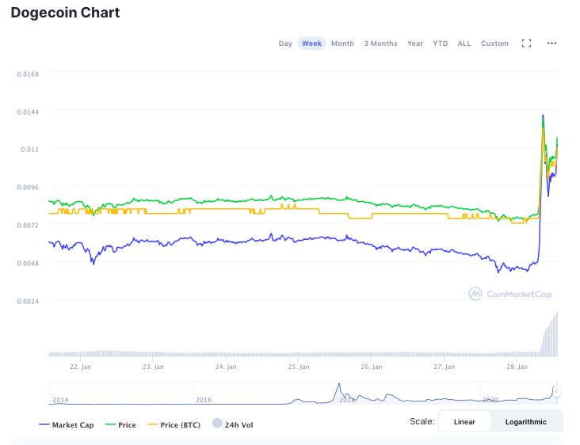The width and height of the screenshot is (580, 445).
Task: Open the Custom date range
Action: (x=494, y=44)
